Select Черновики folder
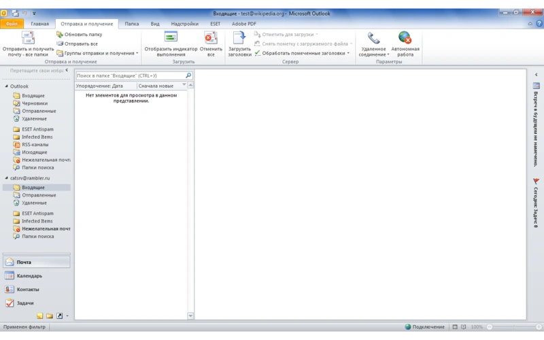 (x=35, y=103)
